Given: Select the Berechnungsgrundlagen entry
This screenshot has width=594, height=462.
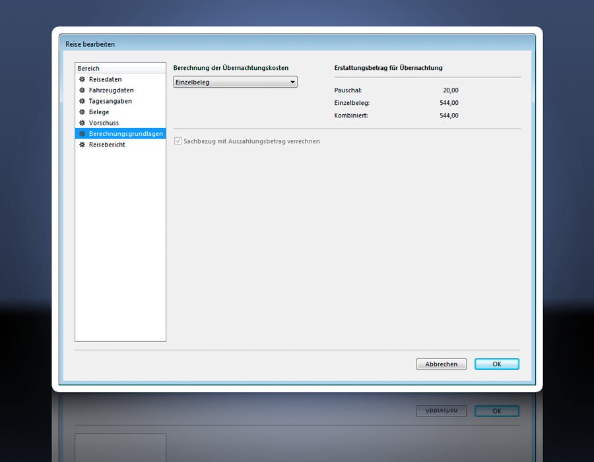Looking at the screenshot, I should (121, 134).
